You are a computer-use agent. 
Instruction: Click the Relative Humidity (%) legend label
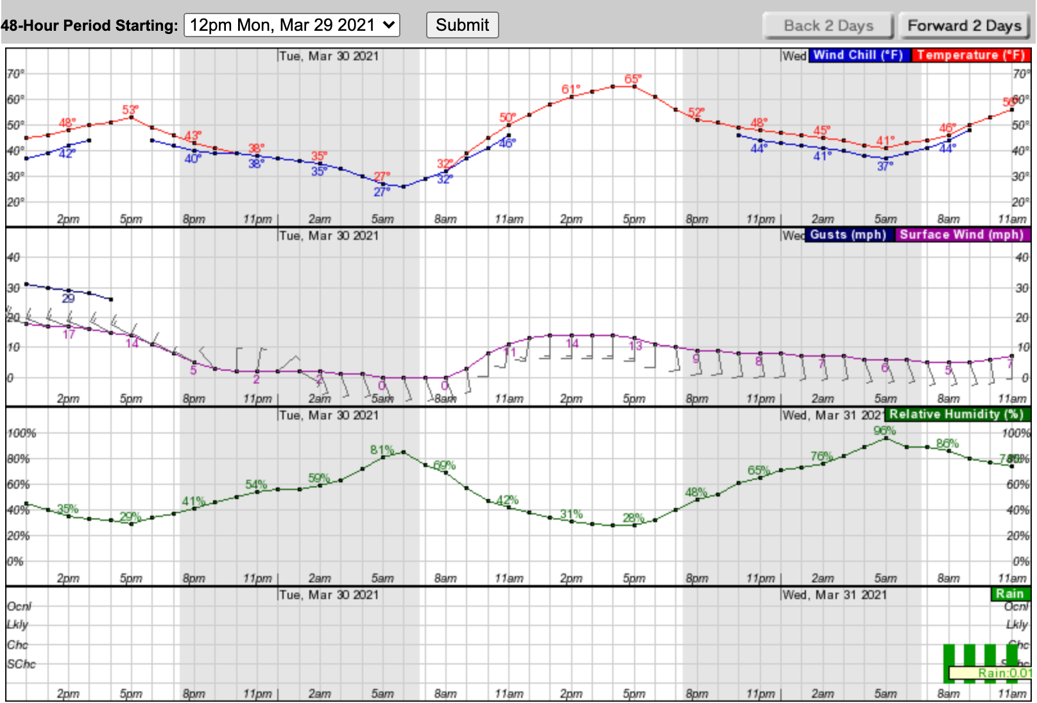956,414
